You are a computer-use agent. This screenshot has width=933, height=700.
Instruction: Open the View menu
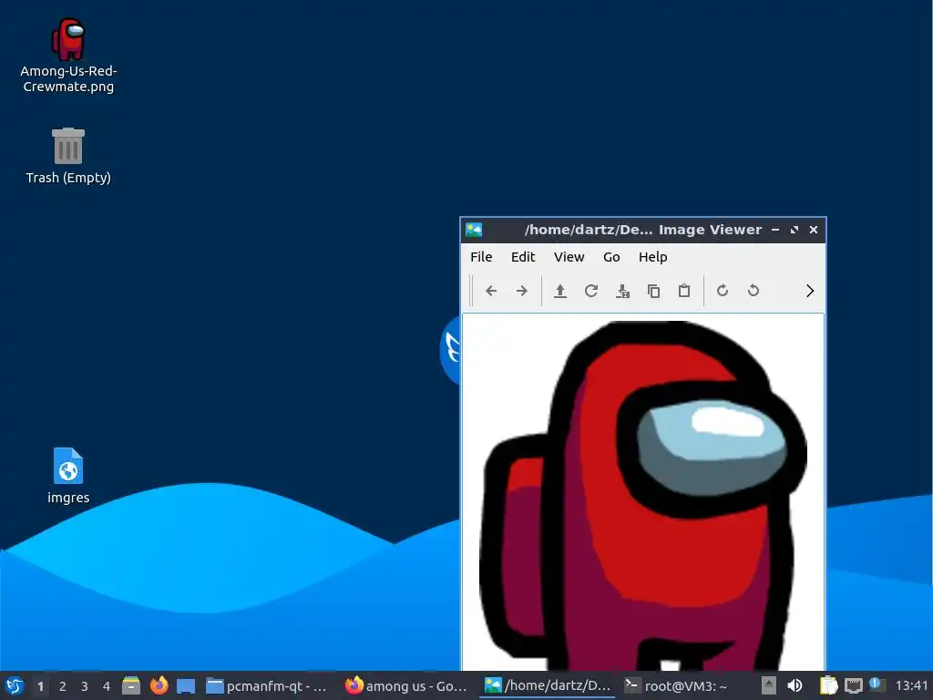click(569, 256)
